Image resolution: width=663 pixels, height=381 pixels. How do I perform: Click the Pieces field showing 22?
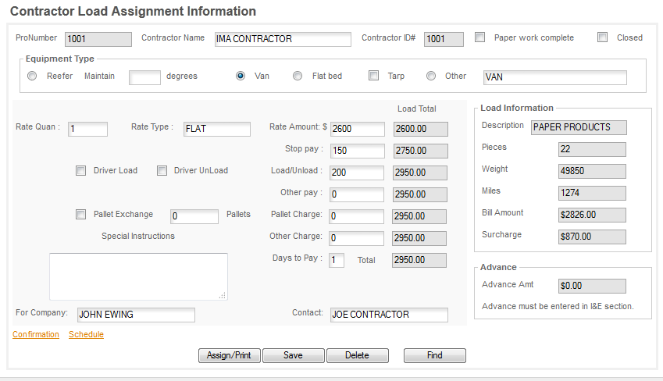[593, 150]
